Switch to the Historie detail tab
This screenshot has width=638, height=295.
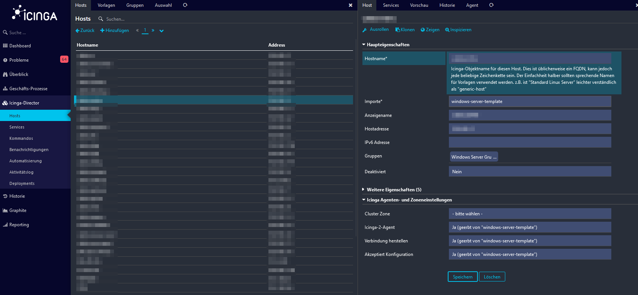click(447, 5)
